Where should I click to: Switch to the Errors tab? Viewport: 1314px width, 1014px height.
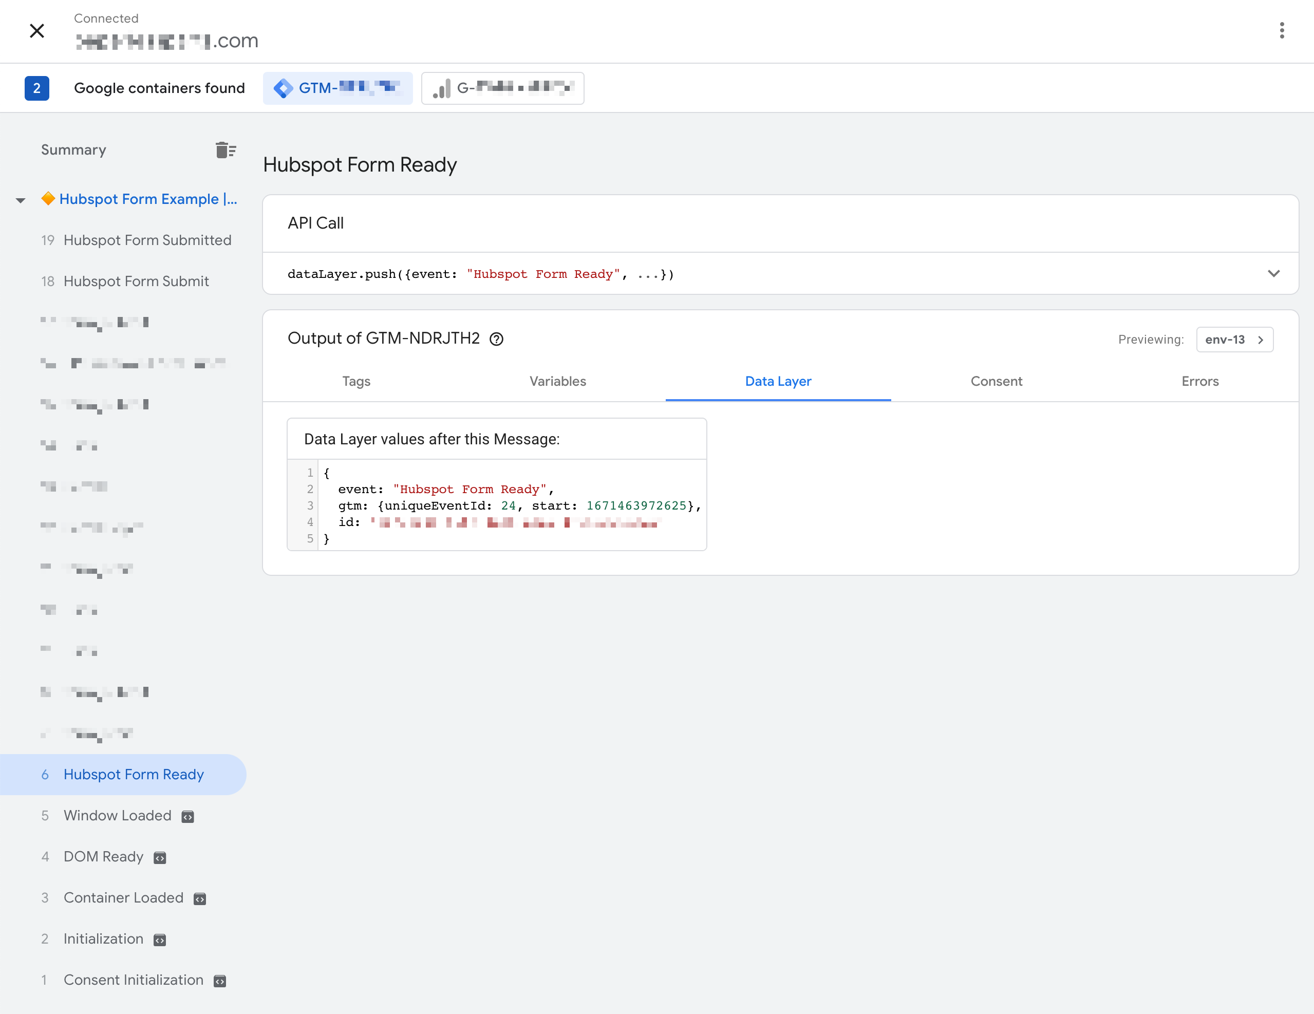[x=1199, y=382]
